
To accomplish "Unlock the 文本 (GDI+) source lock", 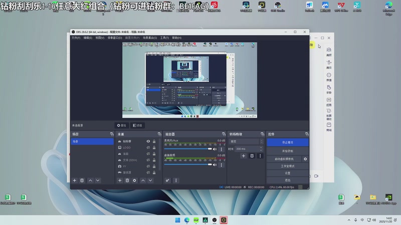I will pos(154,160).
